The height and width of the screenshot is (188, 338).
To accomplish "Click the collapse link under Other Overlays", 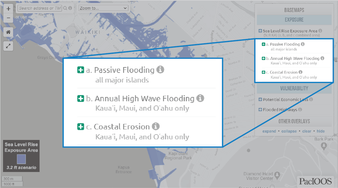I will pos(289,131).
